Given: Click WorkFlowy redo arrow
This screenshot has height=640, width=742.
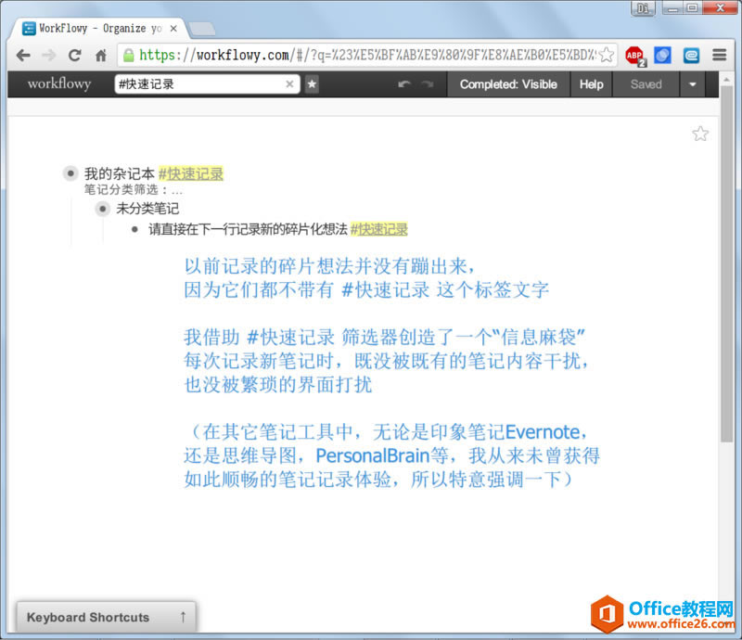Looking at the screenshot, I should click(428, 84).
